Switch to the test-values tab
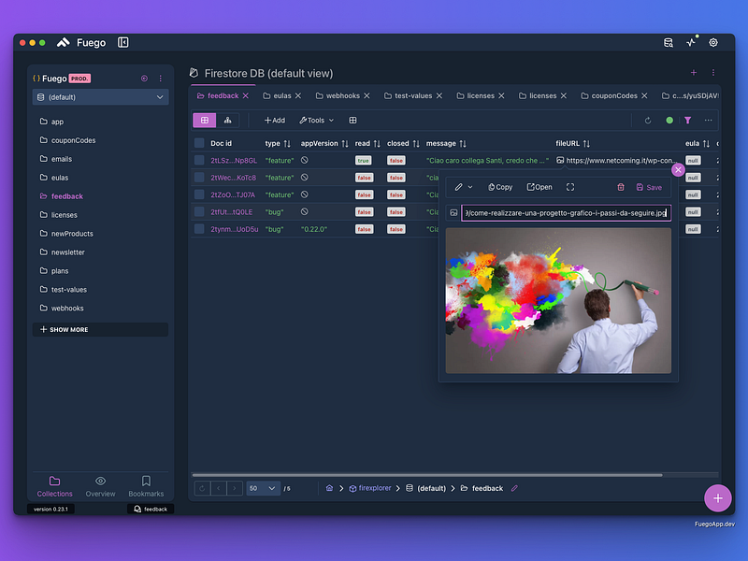748x561 pixels. [413, 95]
